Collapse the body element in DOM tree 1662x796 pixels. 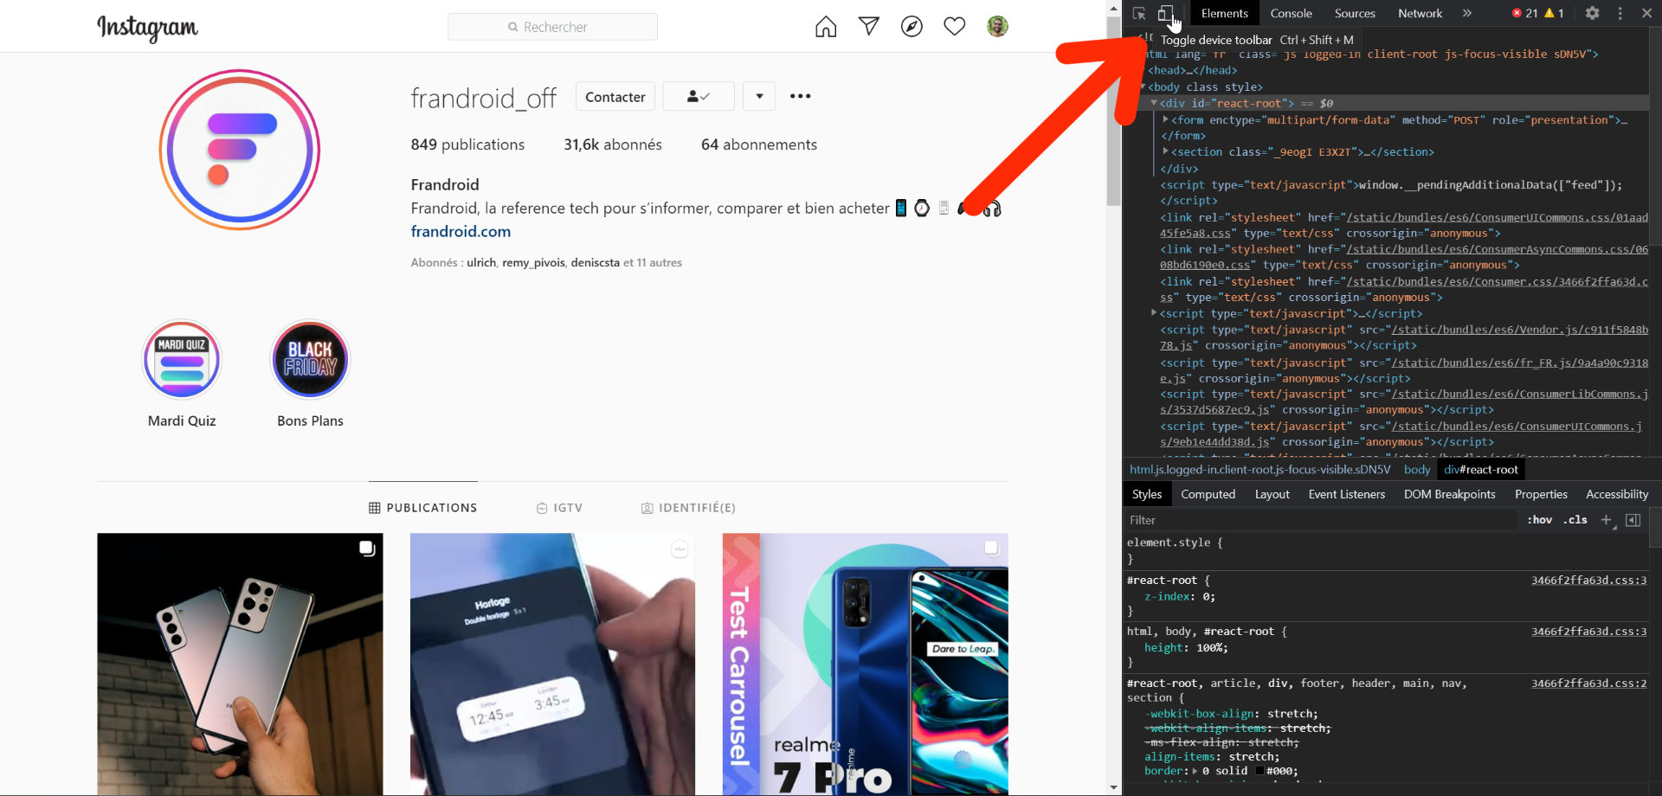pos(1143,87)
